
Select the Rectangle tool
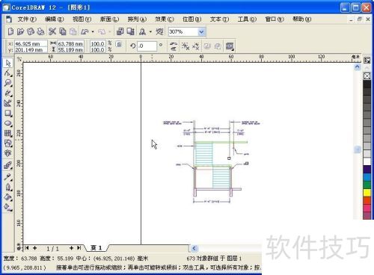coord(8,114)
